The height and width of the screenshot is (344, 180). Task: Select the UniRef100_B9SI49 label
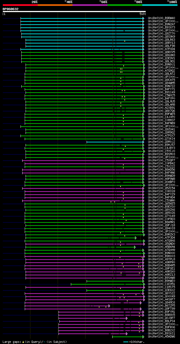161,92
